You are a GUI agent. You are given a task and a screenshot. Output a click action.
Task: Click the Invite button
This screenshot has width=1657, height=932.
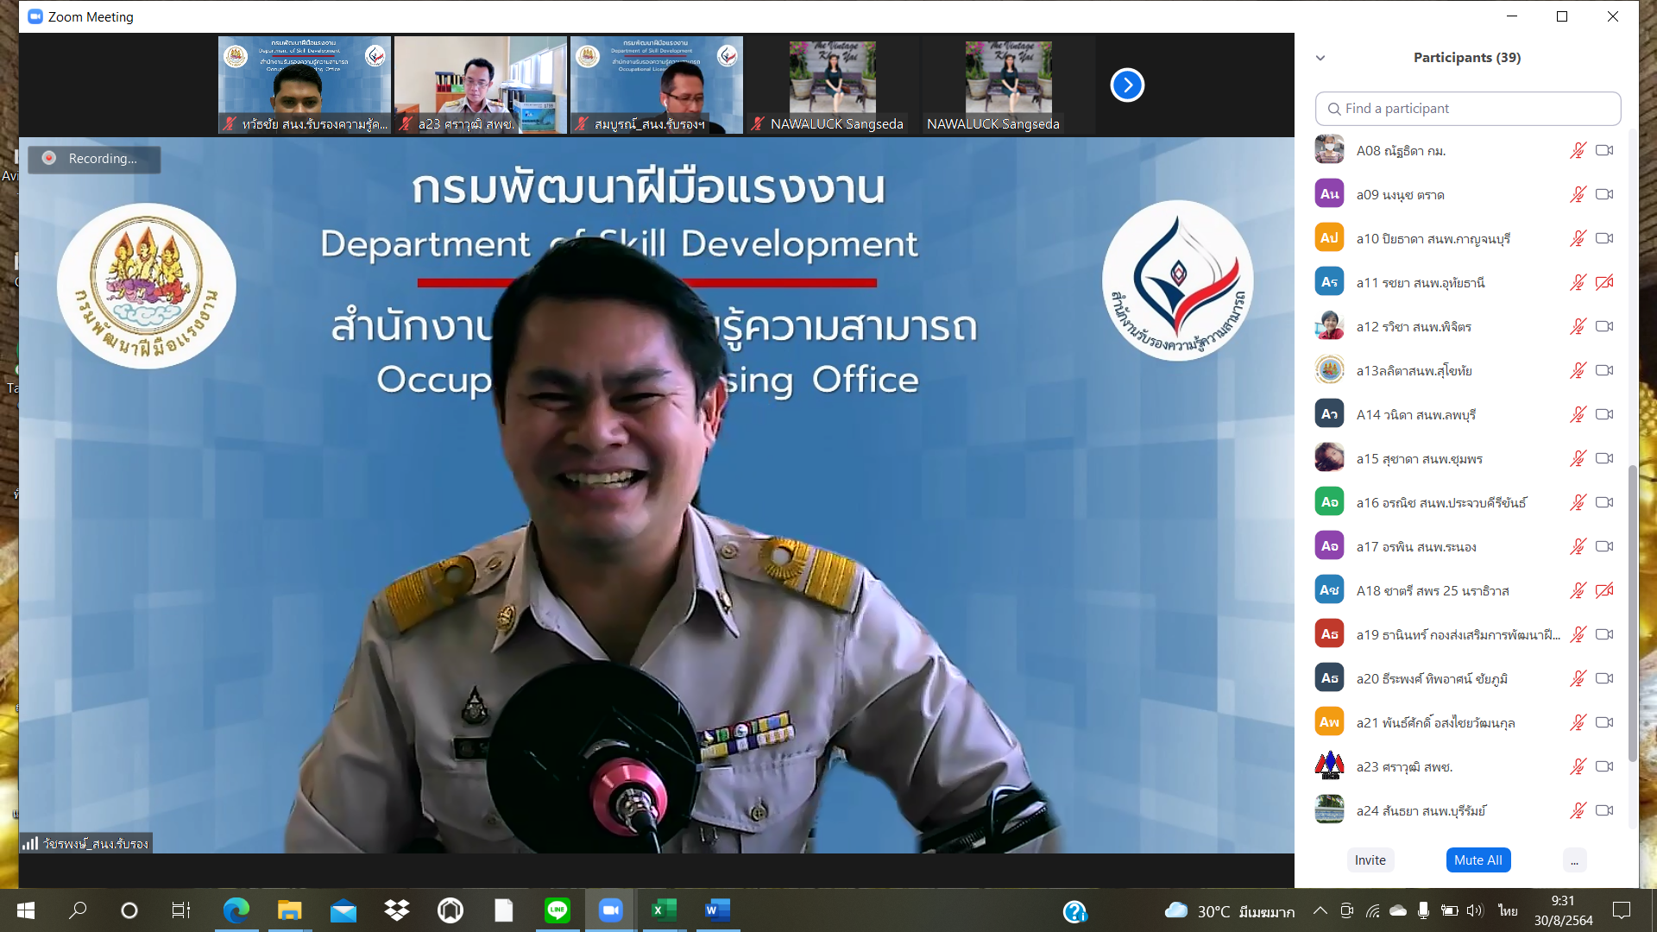tap(1370, 860)
